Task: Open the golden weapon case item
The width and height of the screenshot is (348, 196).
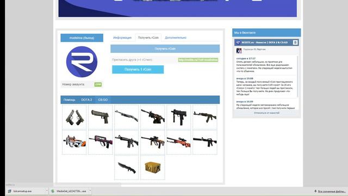Action: click(153, 168)
